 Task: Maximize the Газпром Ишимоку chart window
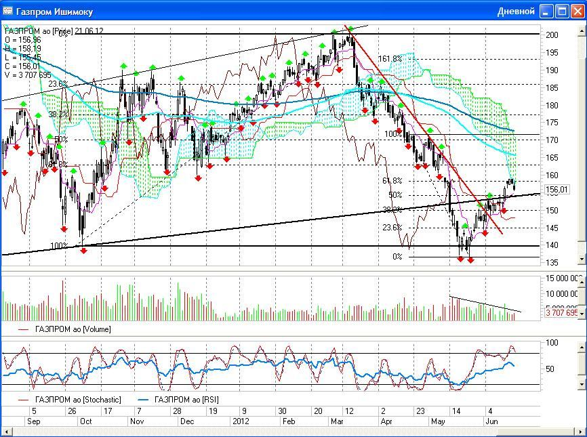pyautogui.click(x=563, y=12)
